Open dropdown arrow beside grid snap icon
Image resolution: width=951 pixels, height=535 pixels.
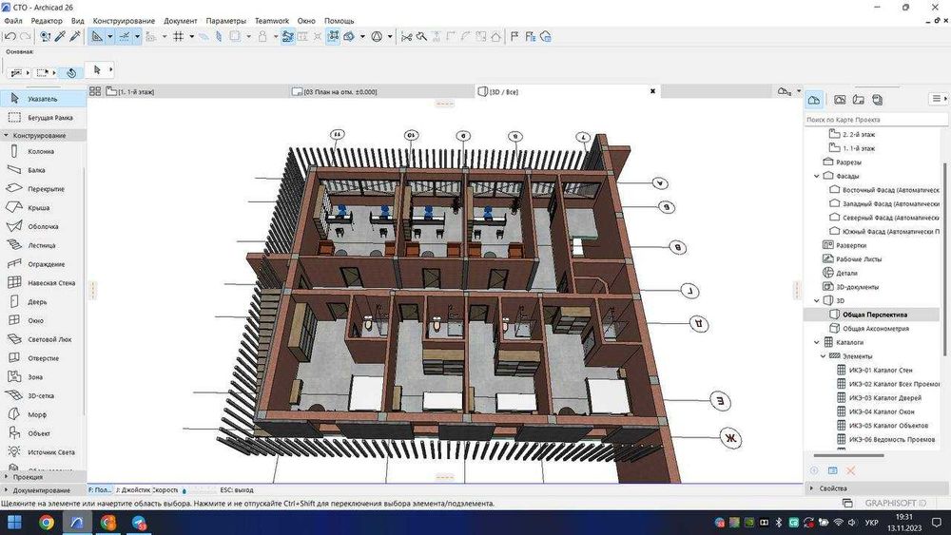pyautogui.click(x=192, y=36)
